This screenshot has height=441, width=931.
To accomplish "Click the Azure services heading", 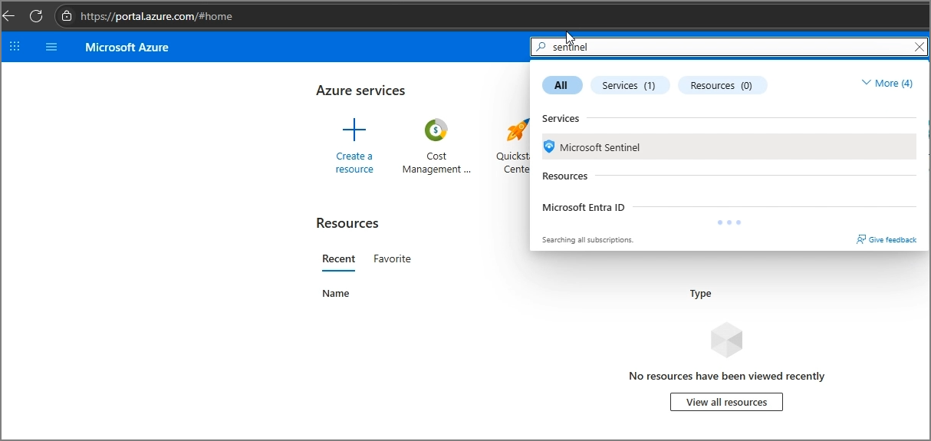I will tap(360, 91).
